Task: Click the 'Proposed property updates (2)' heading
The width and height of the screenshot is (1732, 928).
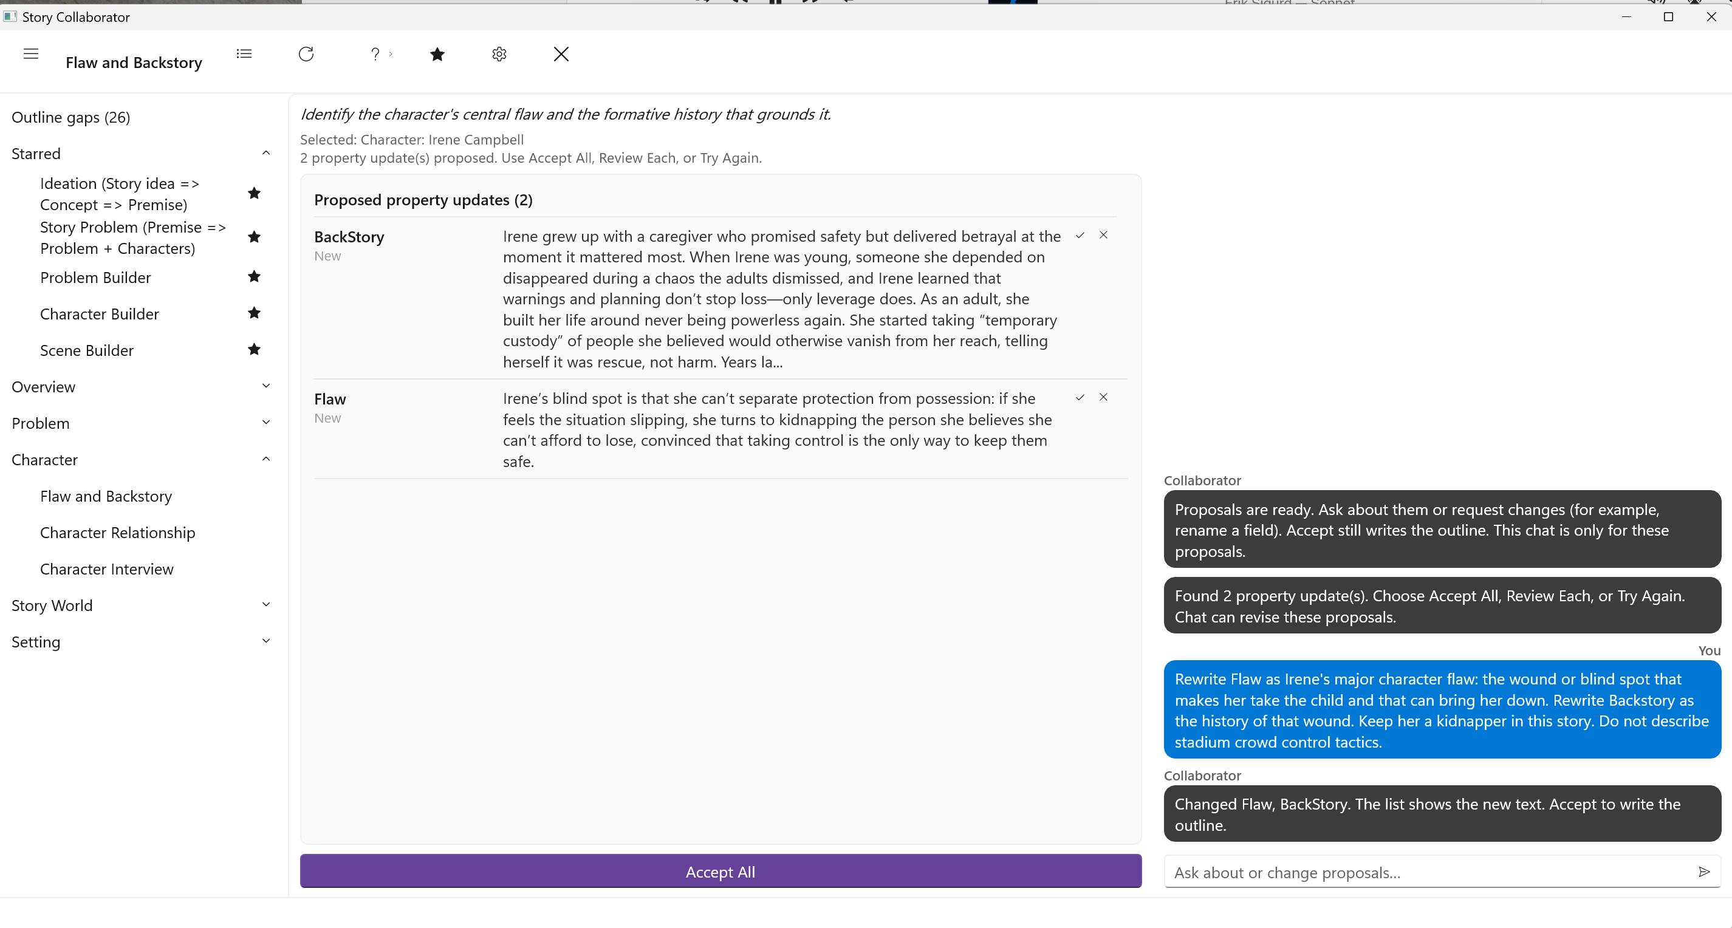Action: pos(423,200)
